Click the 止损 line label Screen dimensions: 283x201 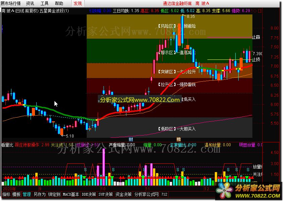(x=256, y=59)
